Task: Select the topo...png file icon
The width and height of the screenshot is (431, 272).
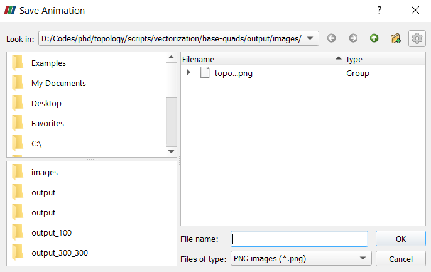Action: tap(204, 73)
